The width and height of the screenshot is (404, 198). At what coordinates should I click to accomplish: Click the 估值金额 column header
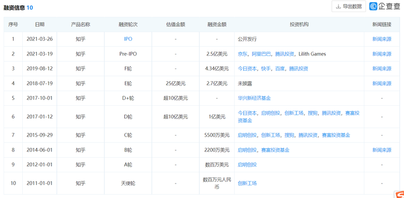pyautogui.click(x=175, y=24)
